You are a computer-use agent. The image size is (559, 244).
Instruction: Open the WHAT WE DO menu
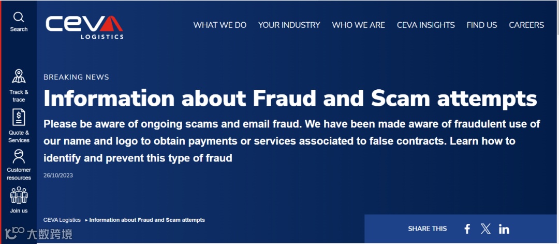220,25
